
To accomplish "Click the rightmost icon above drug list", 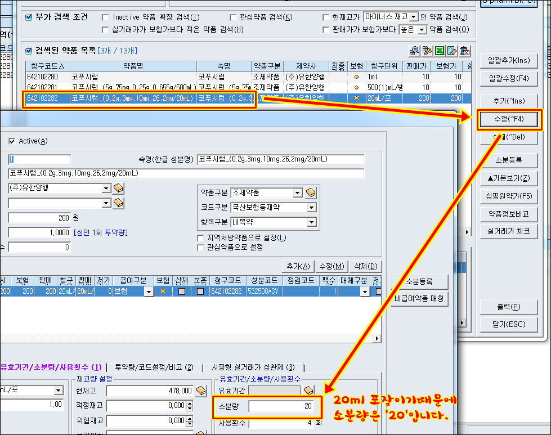I will (464, 51).
